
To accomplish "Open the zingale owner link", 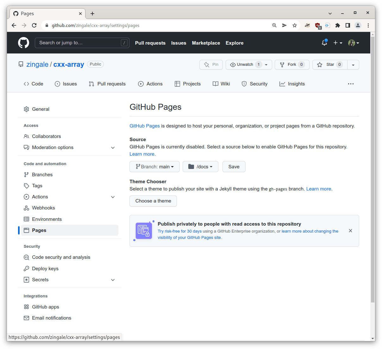I will pos(37,65).
